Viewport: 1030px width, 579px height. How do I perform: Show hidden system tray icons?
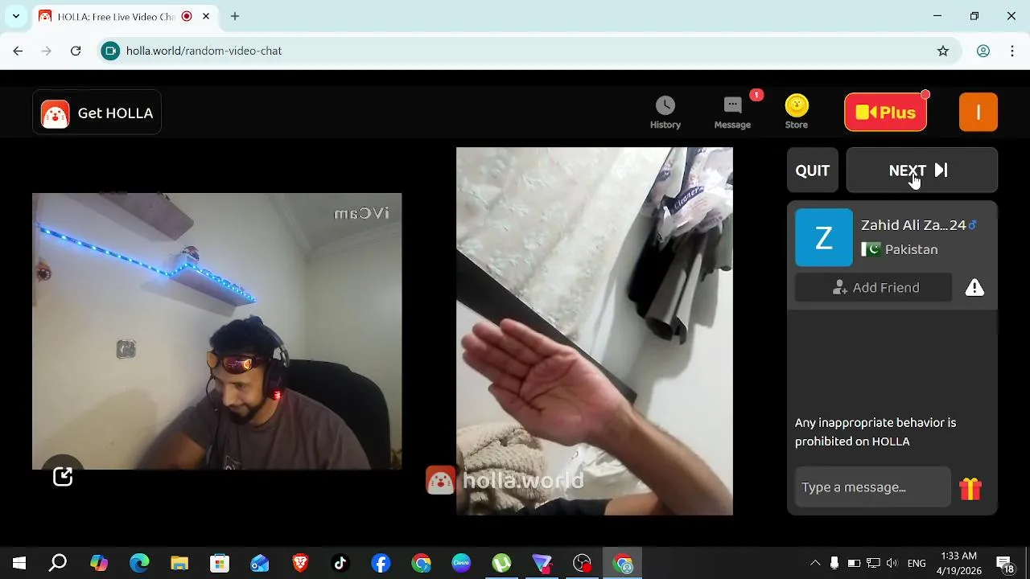[815, 563]
